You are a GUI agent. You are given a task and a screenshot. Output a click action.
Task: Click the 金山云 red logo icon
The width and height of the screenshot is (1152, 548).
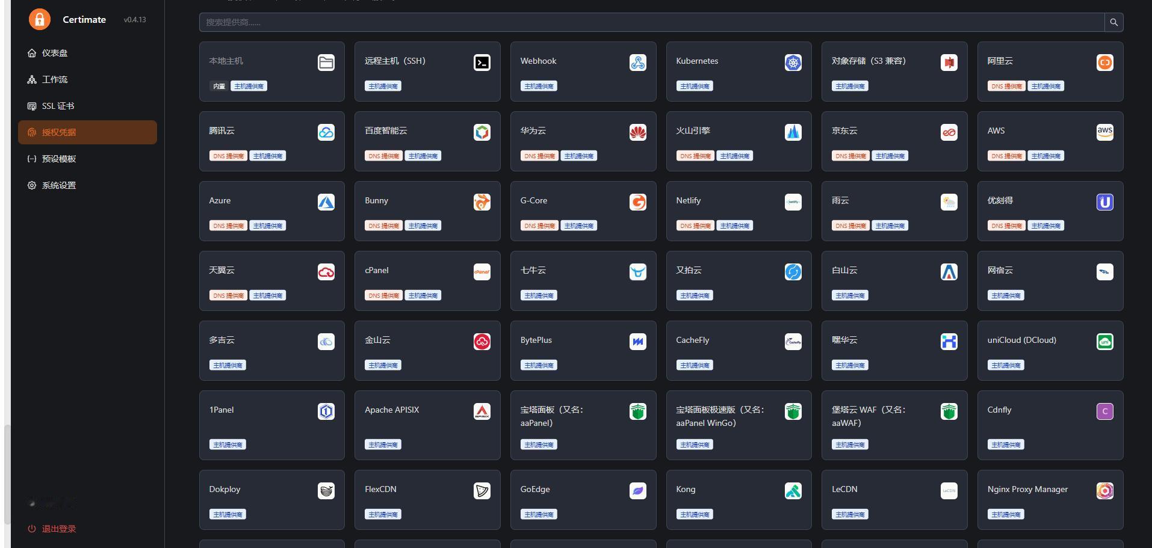click(482, 342)
